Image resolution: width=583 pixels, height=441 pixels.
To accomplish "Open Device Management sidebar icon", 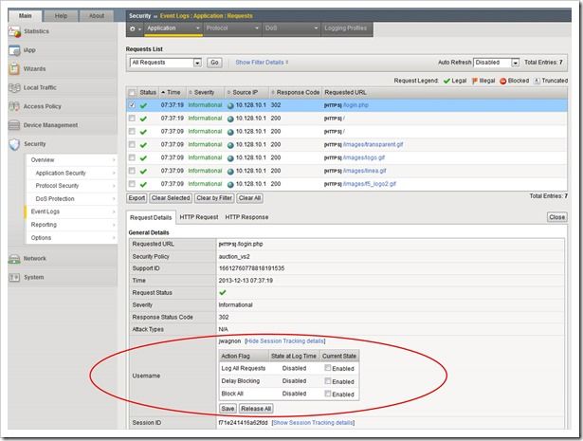I will point(12,125).
